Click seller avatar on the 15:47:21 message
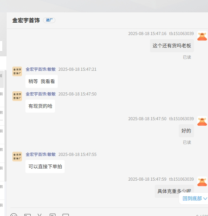 [17, 71]
